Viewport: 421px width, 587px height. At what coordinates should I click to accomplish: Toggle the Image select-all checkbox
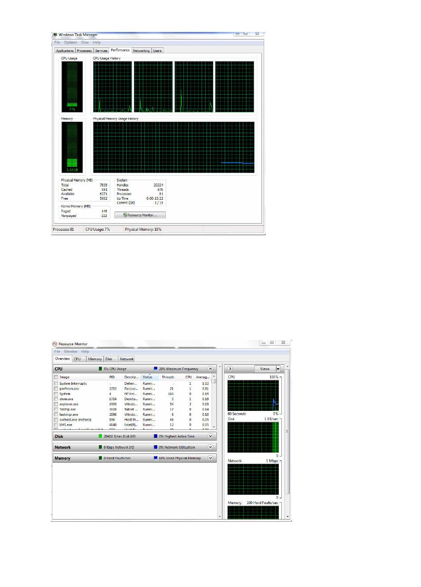(x=56, y=377)
